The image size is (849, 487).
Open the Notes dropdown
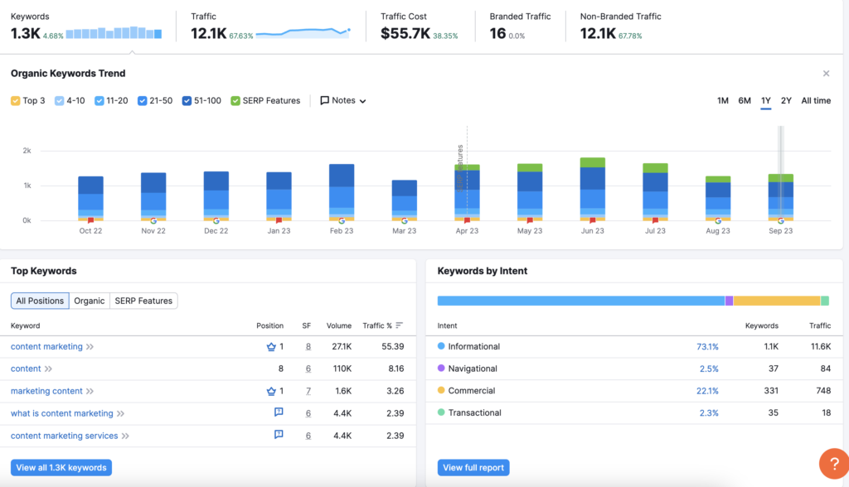tap(343, 101)
